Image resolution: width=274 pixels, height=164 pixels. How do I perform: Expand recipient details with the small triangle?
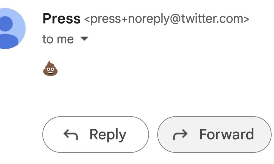(84, 39)
